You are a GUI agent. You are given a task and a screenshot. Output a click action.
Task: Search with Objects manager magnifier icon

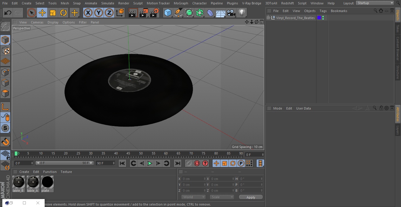point(375,11)
